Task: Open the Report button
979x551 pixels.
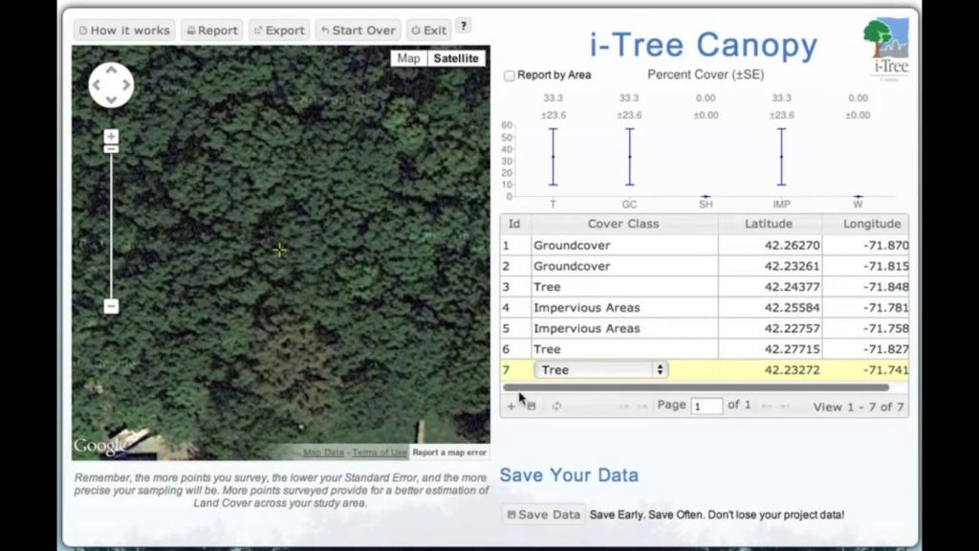Action: [x=212, y=30]
